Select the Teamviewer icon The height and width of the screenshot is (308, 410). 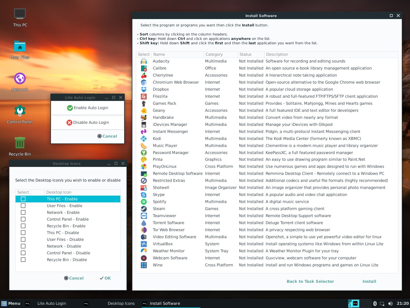point(144,216)
